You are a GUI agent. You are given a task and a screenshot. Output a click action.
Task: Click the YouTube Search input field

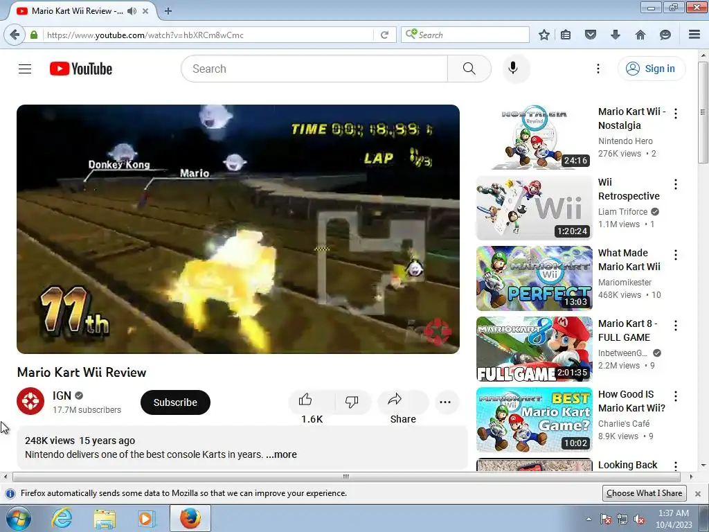click(314, 69)
